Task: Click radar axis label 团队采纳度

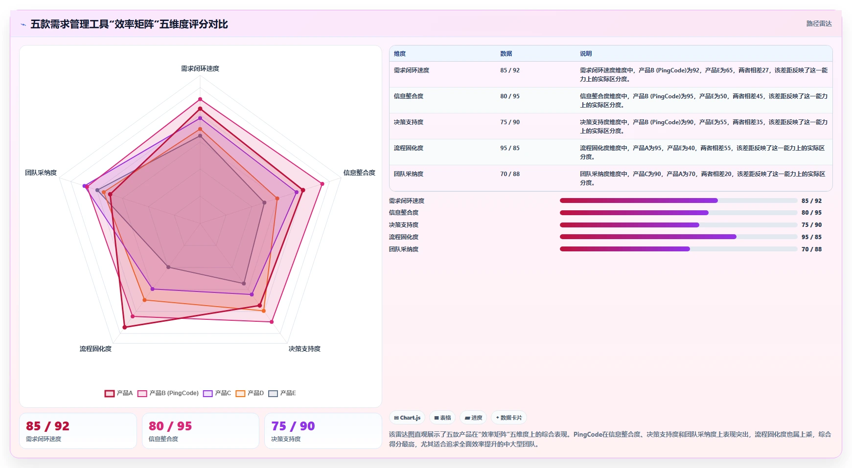Action: click(41, 173)
